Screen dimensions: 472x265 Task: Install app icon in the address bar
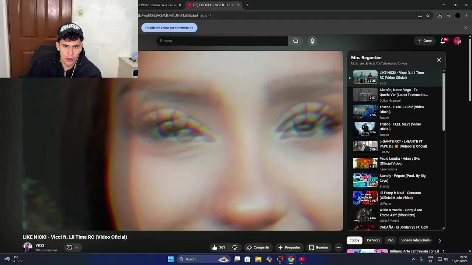(x=420, y=15)
